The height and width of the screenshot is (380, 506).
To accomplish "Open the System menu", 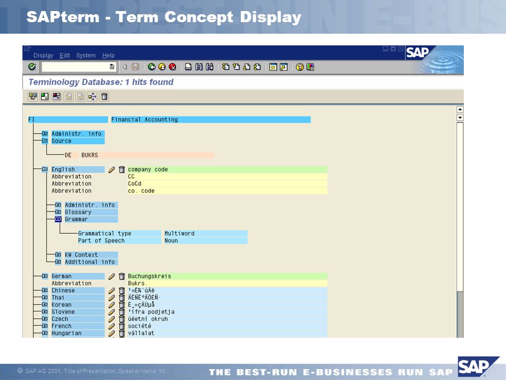I will coord(86,55).
